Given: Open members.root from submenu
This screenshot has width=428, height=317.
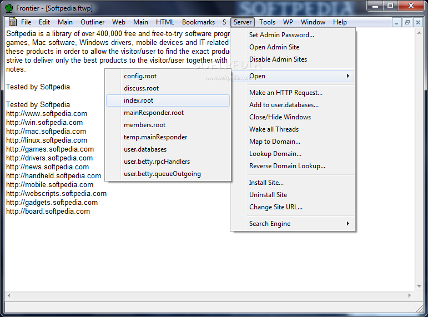Looking at the screenshot, I should click(168, 125).
